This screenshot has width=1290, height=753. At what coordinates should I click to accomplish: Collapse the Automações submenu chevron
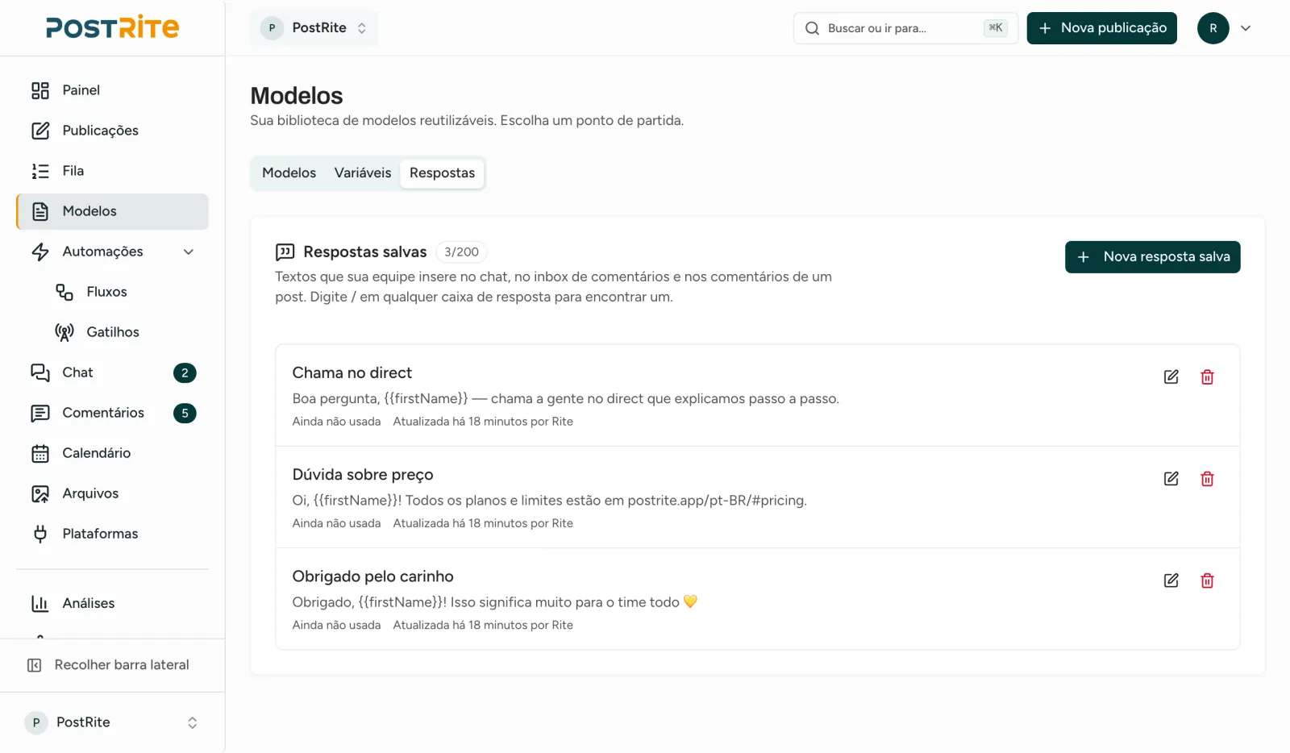click(189, 252)
